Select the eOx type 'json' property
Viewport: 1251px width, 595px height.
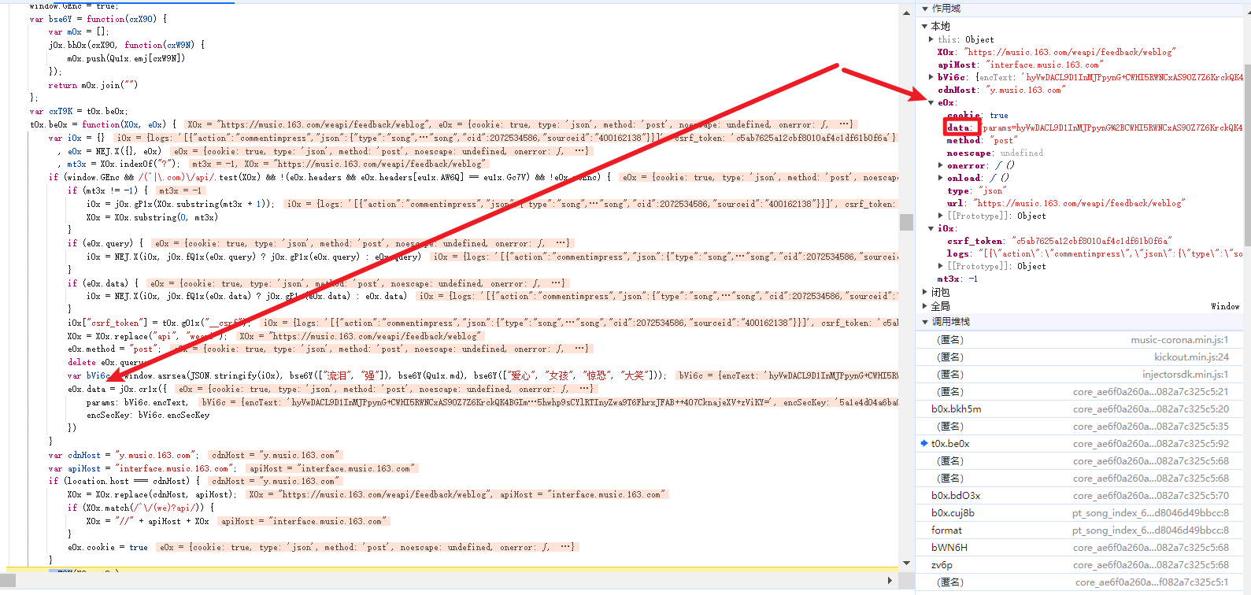click(x=976, y=190)
